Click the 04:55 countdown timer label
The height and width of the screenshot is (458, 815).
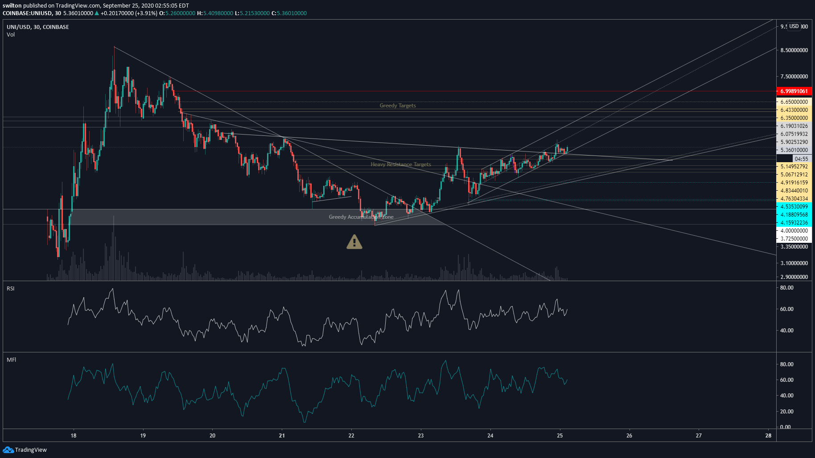pyautogui.click(x=801, y=159)
